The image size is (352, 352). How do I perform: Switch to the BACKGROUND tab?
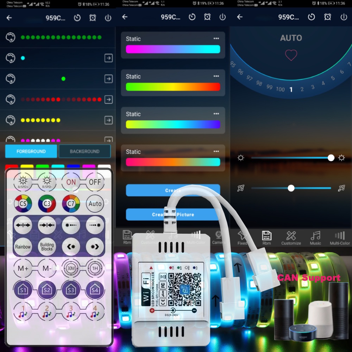(x=84, y=151)
